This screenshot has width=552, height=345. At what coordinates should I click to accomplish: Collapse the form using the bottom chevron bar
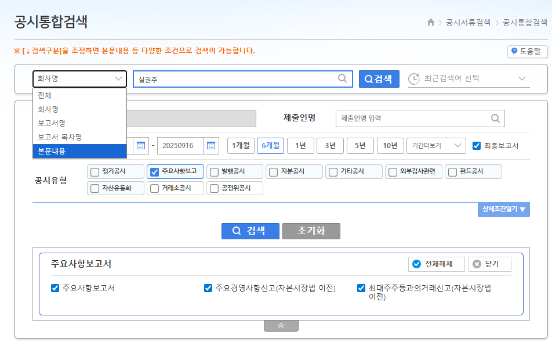tap(281, 325)
